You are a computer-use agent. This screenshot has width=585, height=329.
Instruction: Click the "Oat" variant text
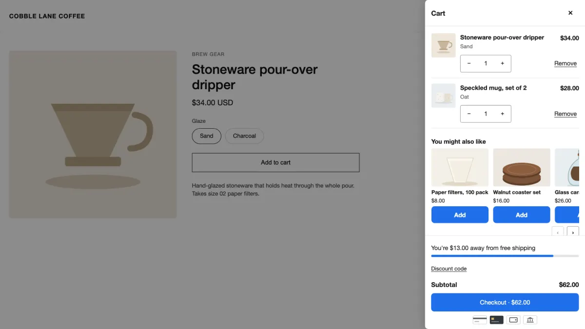click(465, 97)
